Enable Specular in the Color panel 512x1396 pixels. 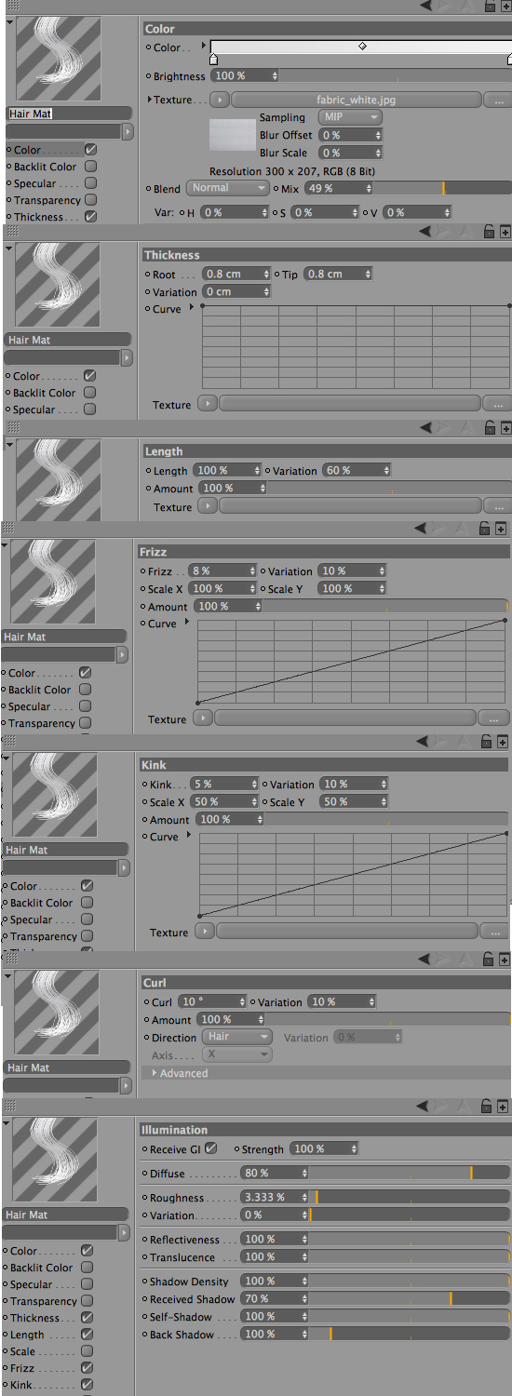(x=91, y=182)
